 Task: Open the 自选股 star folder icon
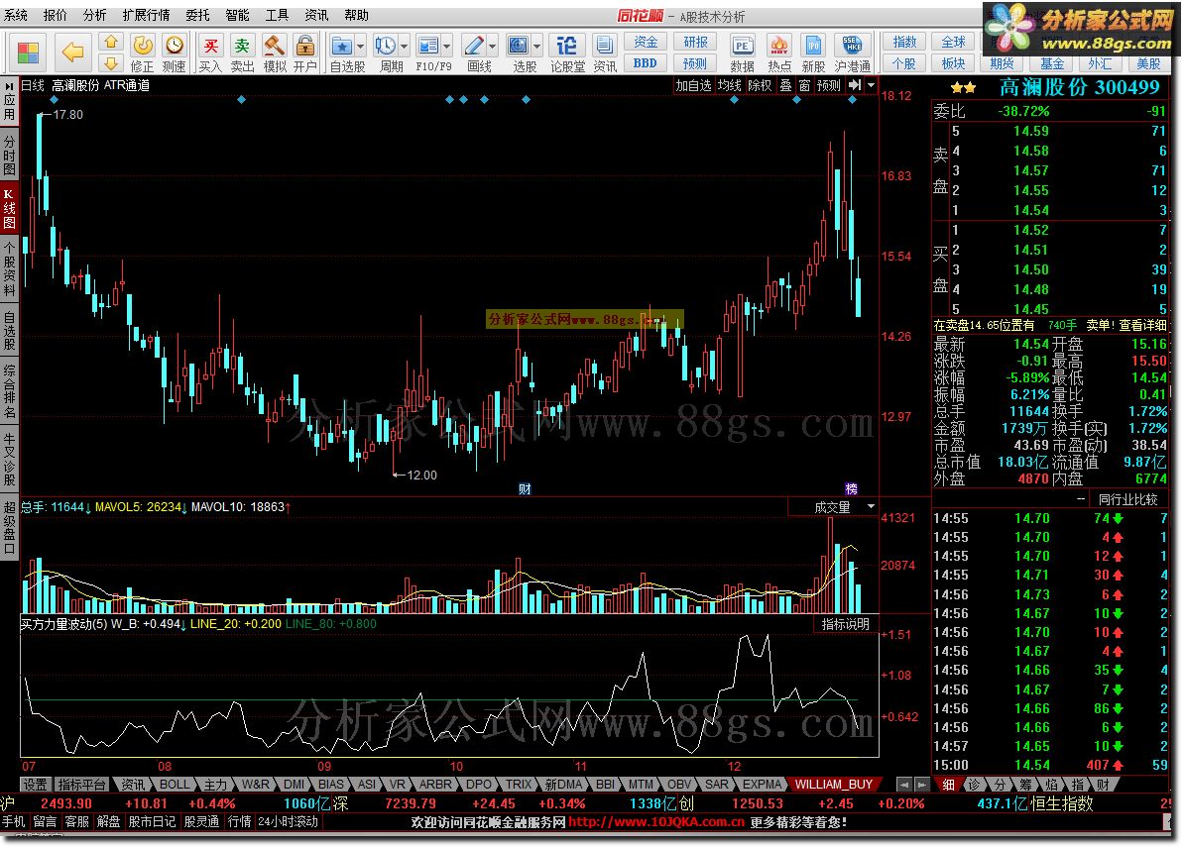(x=341, y=46)
